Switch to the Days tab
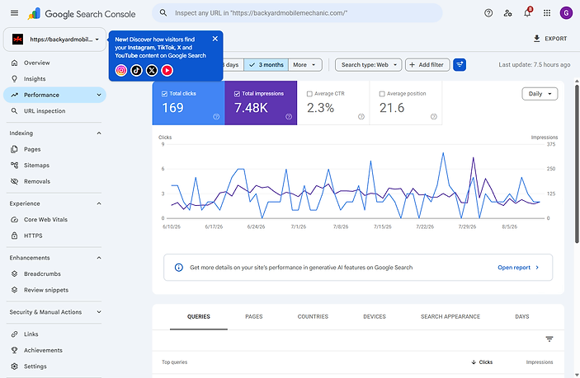 pos(522,317)
